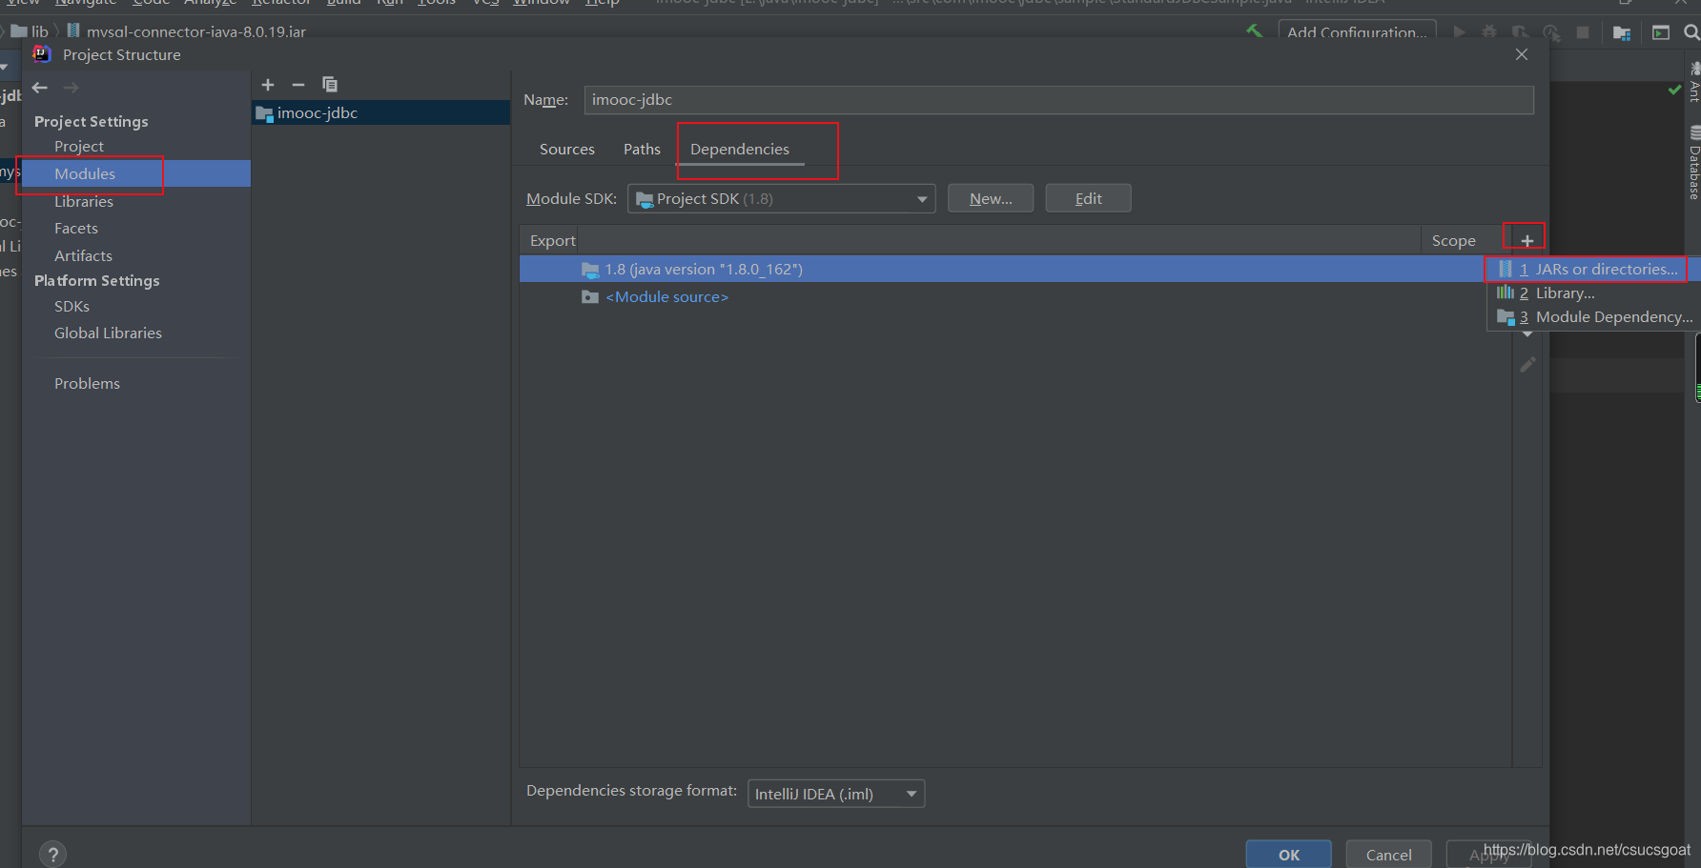Open the Database tool window

click(x=1694, y=162)
